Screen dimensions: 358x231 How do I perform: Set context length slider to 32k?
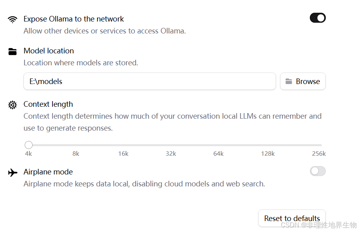coord(171,145)
